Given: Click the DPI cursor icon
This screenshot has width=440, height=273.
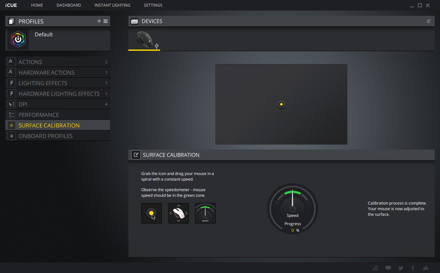Looking at the screenshot, I should click(x=11, y=104).
